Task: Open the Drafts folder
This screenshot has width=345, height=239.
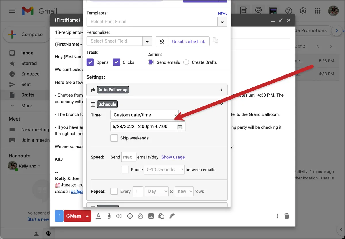Action: [x=28, y=95]
